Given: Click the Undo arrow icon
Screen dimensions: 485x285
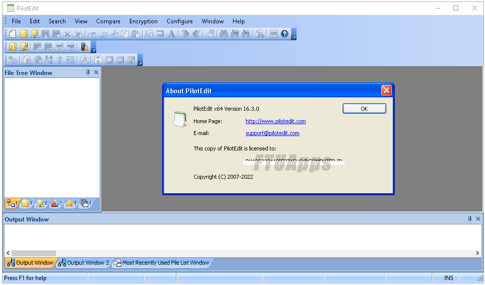Looking at the screenshot, I should pos(92,34).
